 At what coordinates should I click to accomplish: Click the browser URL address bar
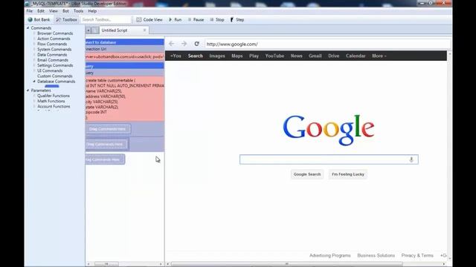click(327, 44)
